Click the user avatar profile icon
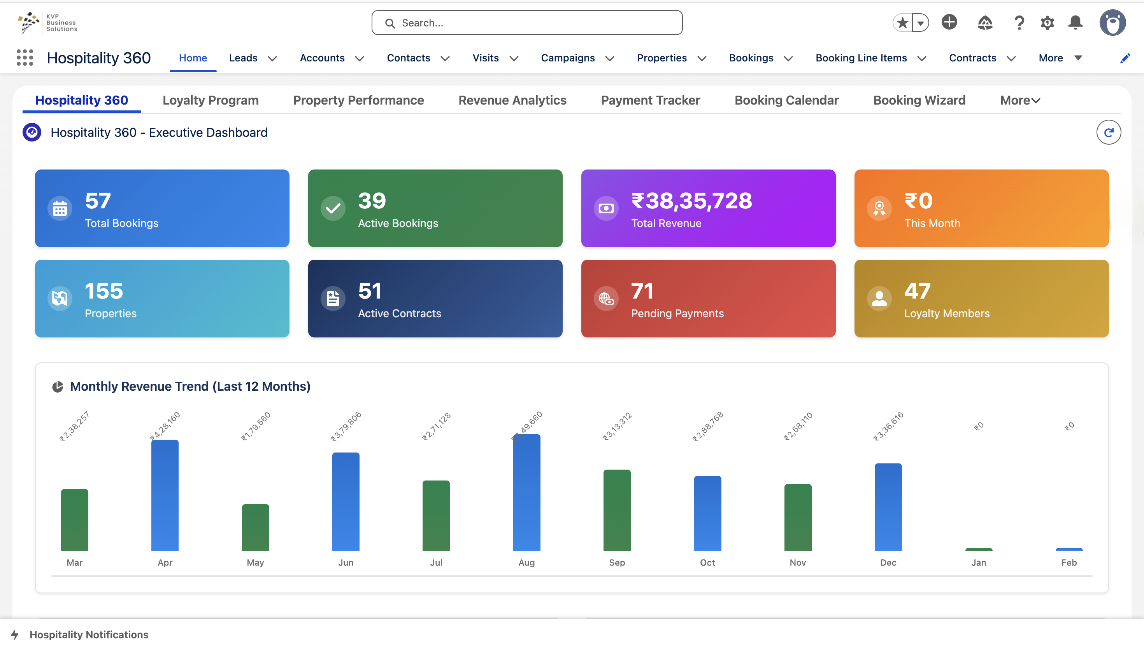Viewport: 1144px width, 650px height. pos(1112,22)
